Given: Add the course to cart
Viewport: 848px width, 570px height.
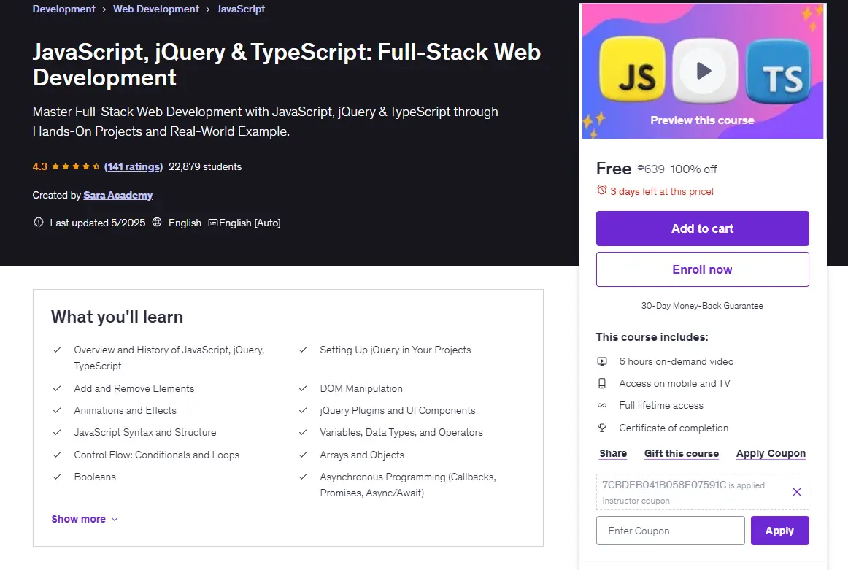Looking at the screenshot, I should (703, 228).
